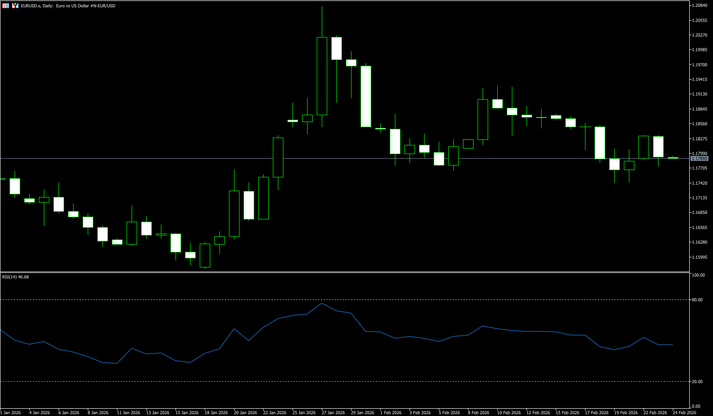
Task: Click the 18 Jan 2026 date label
Action: click(216, 412)
